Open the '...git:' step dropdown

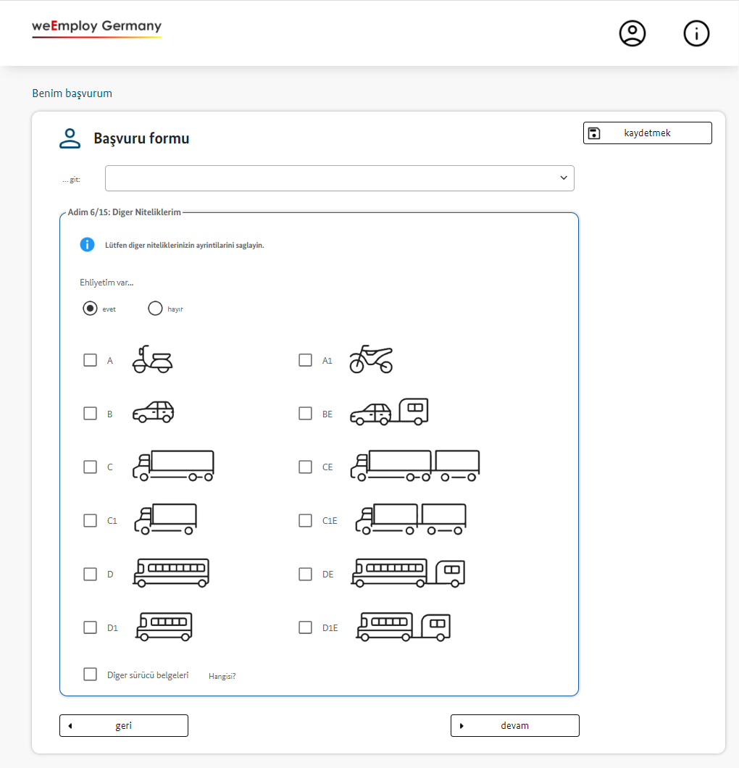339,178
